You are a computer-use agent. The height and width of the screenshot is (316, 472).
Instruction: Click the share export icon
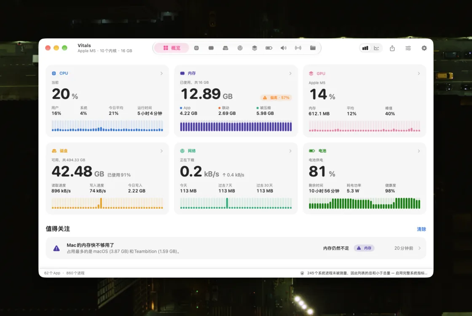pos(392,48)
